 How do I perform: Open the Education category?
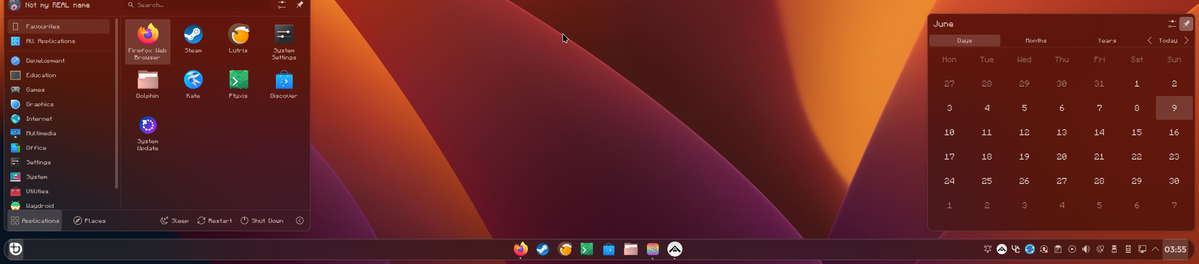tap(59, 75)
